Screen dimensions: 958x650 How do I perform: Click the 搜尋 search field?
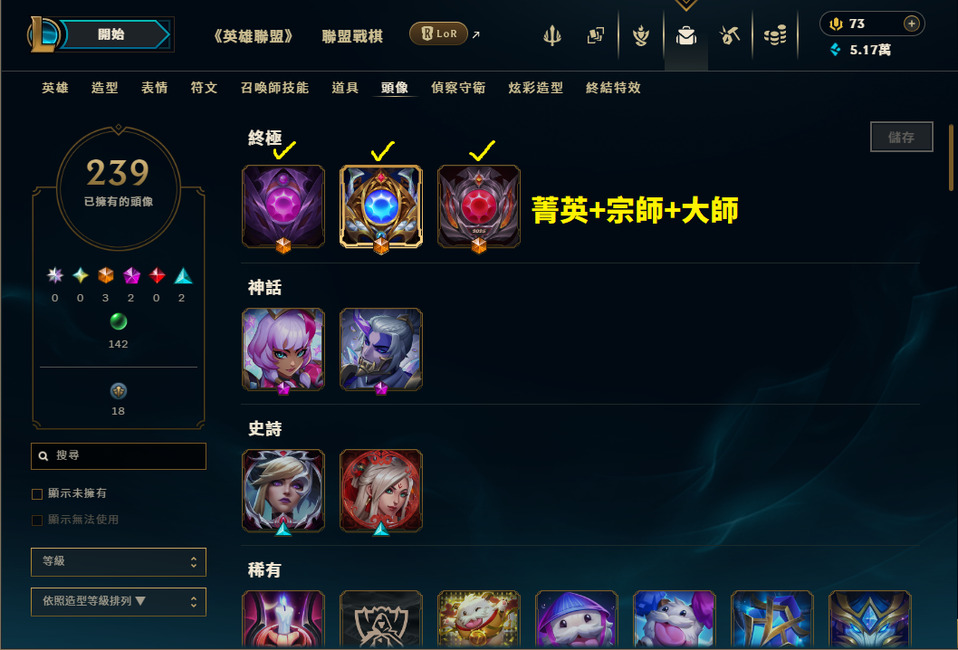point(119,456)
